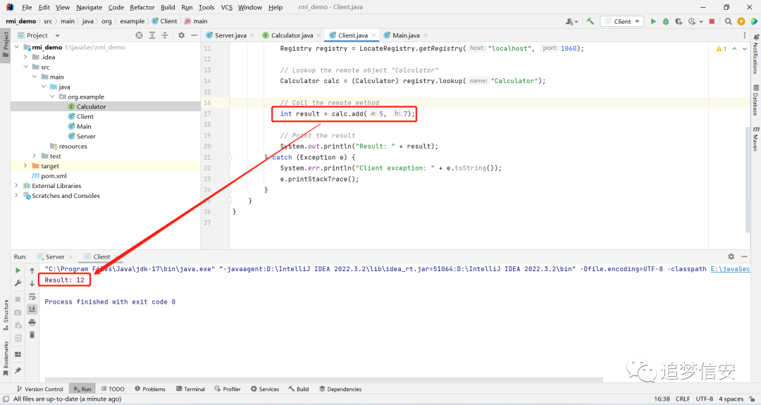This screenshot has width=761, height=405.
Task: Click locate-in-project-tree target icon
Action: (140, 35)
